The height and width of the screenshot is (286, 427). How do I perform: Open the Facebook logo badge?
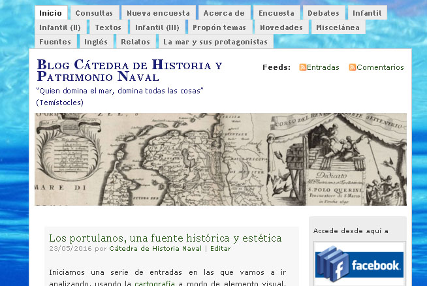tap(359, 263)
